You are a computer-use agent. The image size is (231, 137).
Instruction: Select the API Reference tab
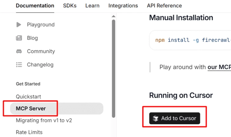click(164, 6)
